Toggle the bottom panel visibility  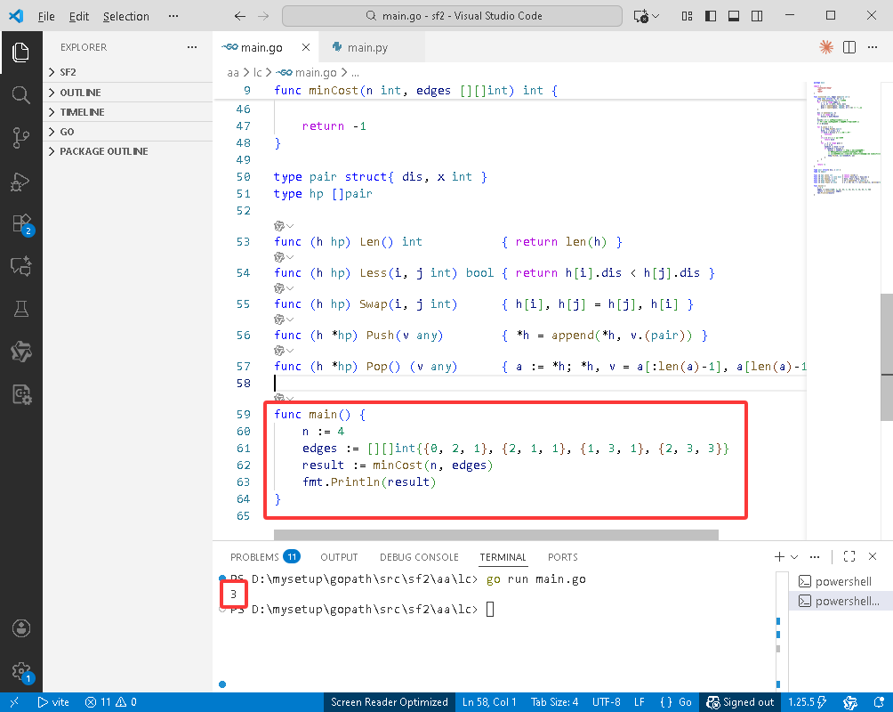734,16
